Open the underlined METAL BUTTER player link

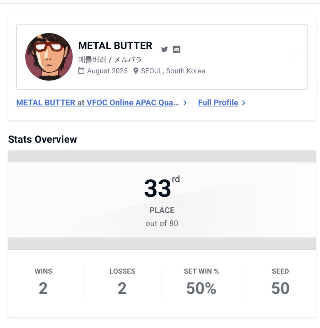(x=46, y=103)
